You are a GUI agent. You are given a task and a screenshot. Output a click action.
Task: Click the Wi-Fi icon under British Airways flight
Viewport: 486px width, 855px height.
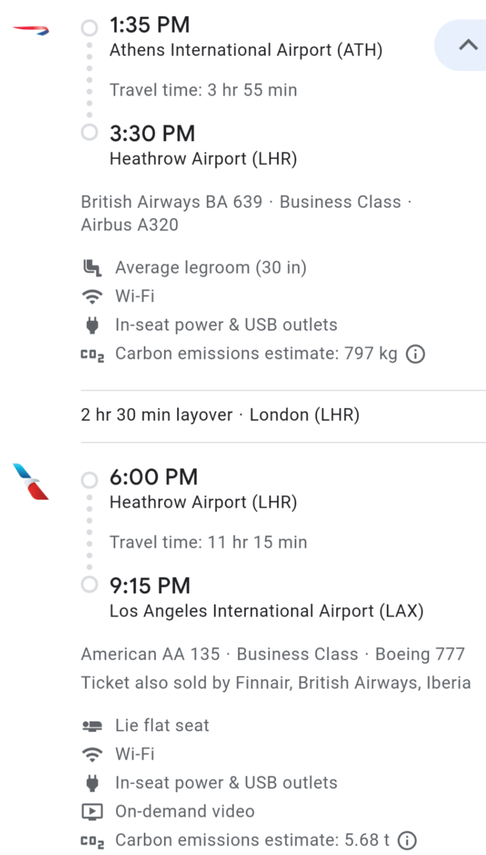92,296
